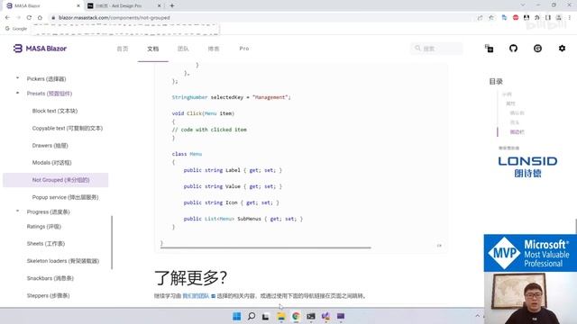Show hidden tray icons chevron

tap(477, 316)
